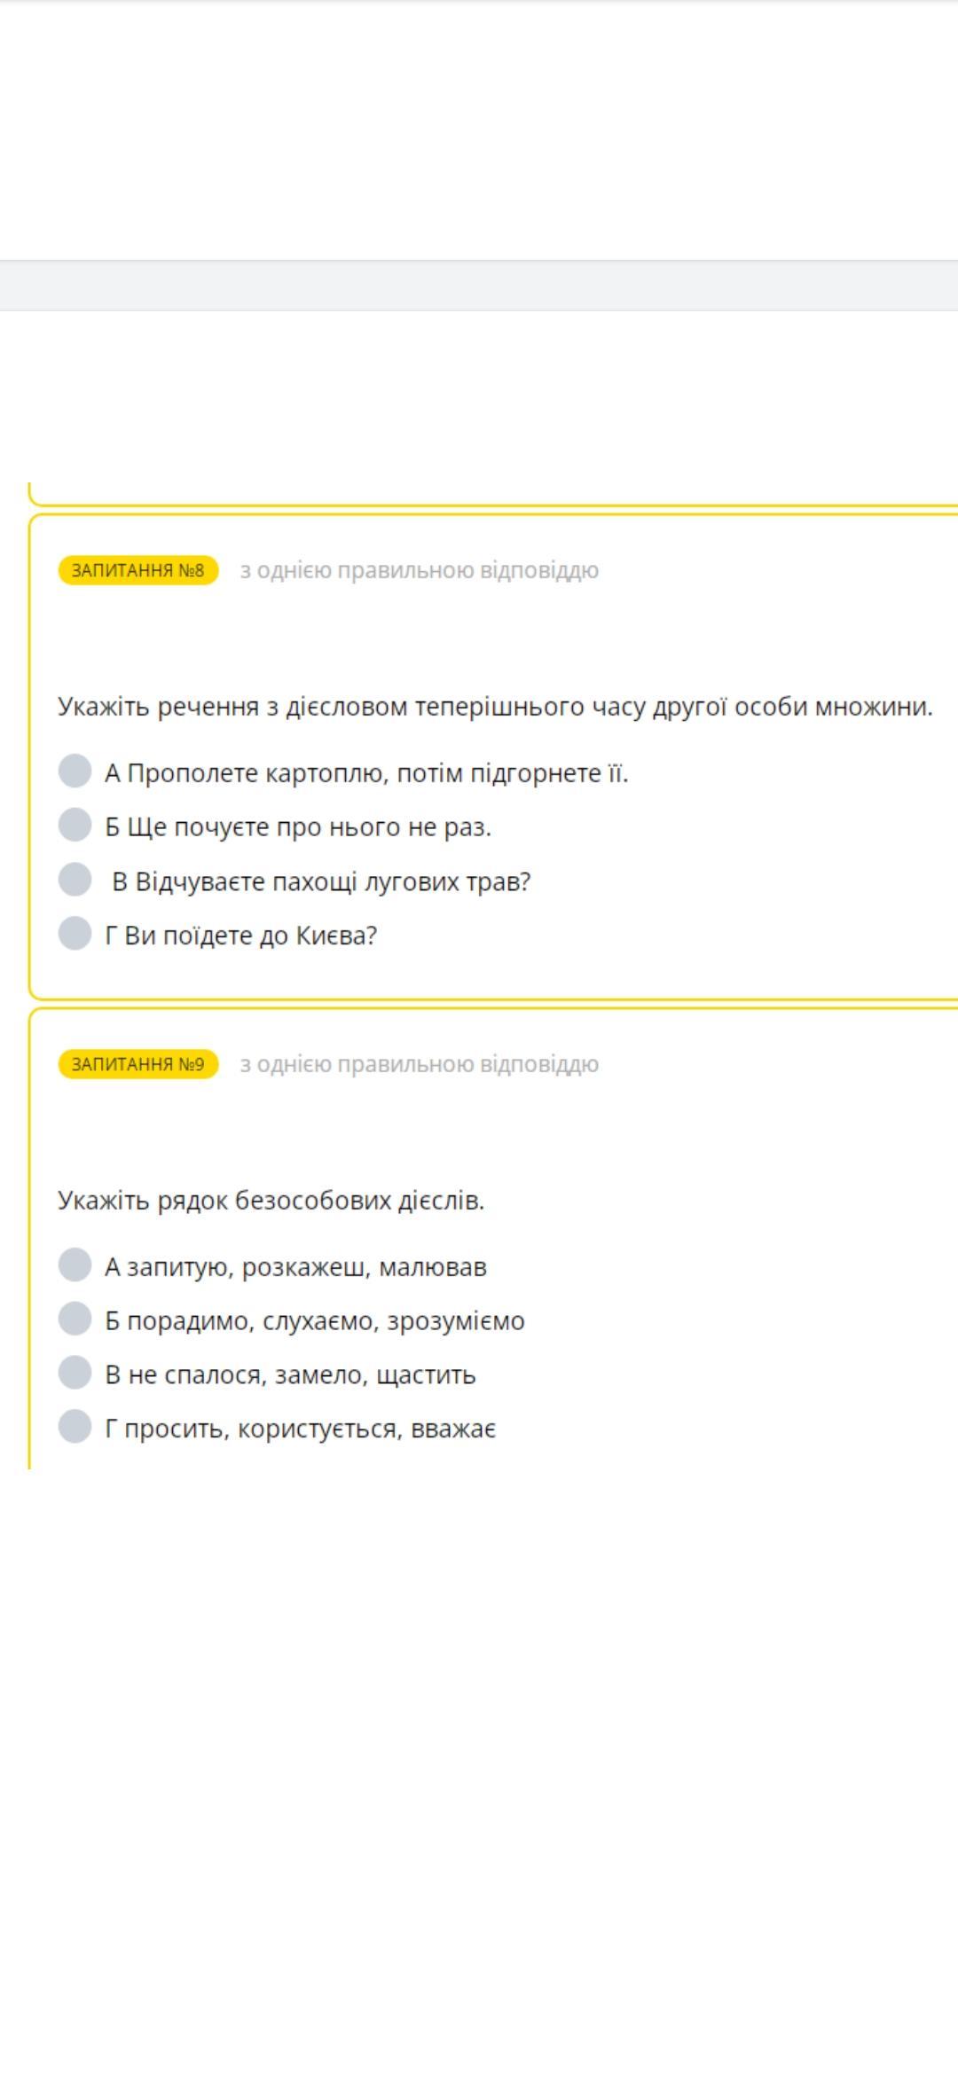The height and width of the screenshot is (2075, 958).
Task: Click 'з однією правильною відповіддю' hint in question 9
Action: coord(420,1064)
